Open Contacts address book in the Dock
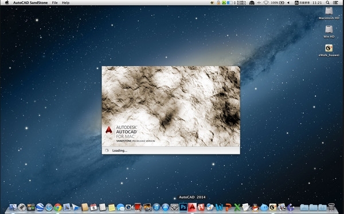 [x=85, y=207]
